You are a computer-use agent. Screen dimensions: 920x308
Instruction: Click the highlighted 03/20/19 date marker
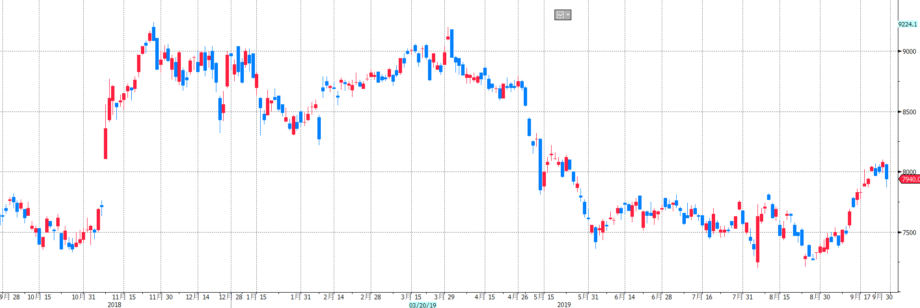point(422,305)
